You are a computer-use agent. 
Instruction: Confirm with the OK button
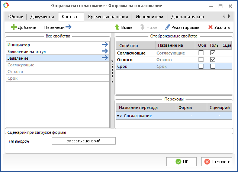[181, 162]
